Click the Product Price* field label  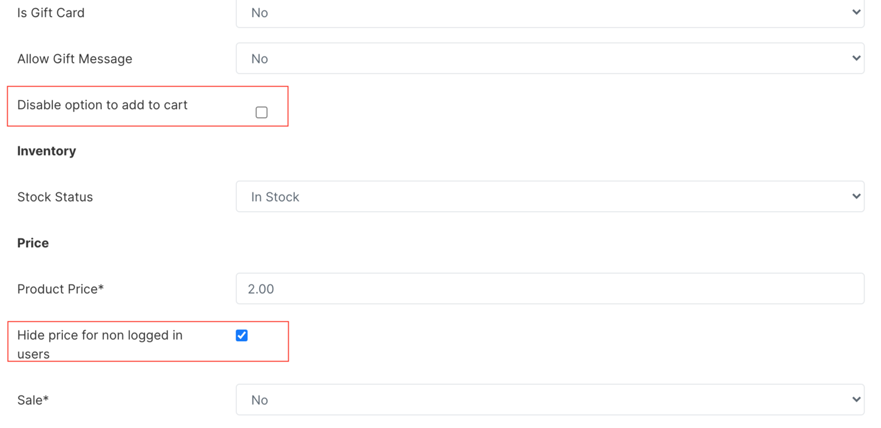[x=60, y=289]
